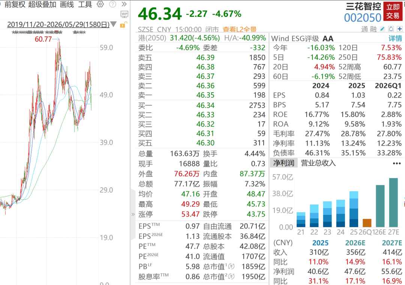405x285 pixels.
Task: Select 卖一 ask price 46.35
Action: 205,95
